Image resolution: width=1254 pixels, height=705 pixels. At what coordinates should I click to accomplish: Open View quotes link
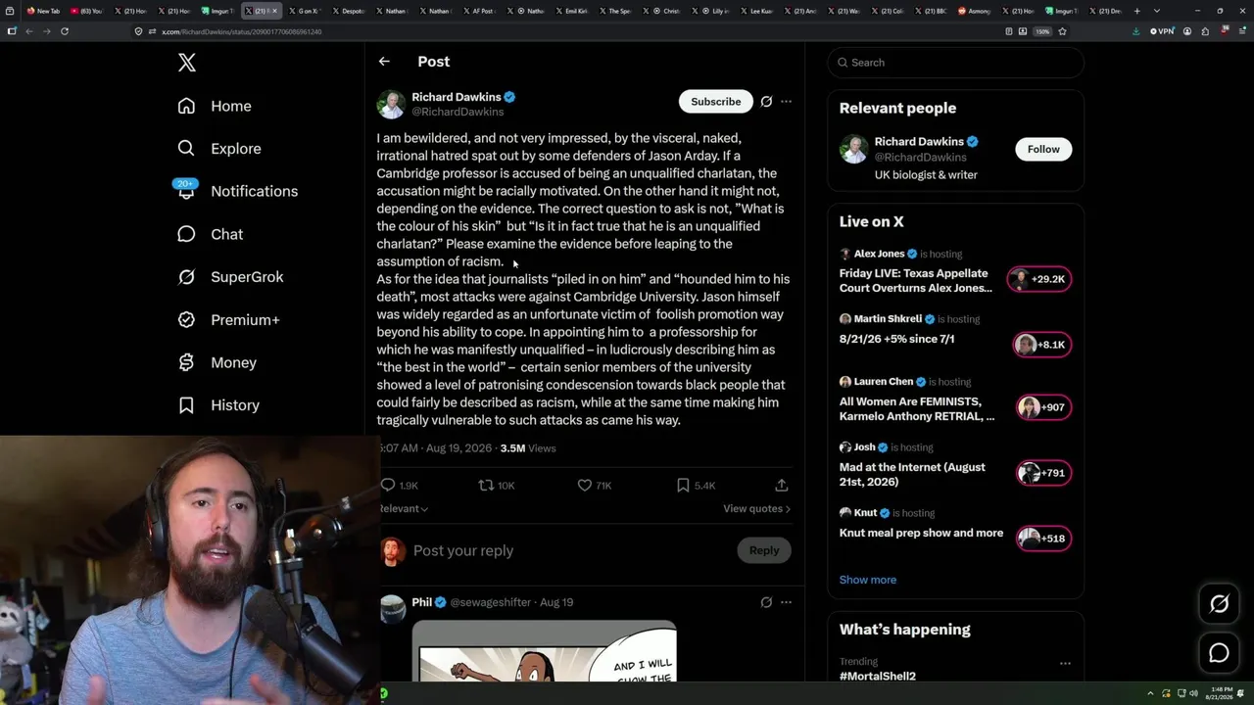click(756, 508)
